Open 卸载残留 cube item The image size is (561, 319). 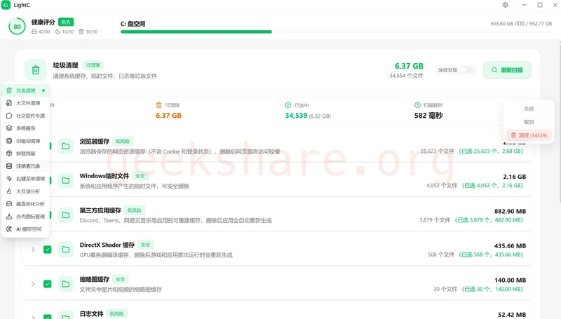(25, 154)
